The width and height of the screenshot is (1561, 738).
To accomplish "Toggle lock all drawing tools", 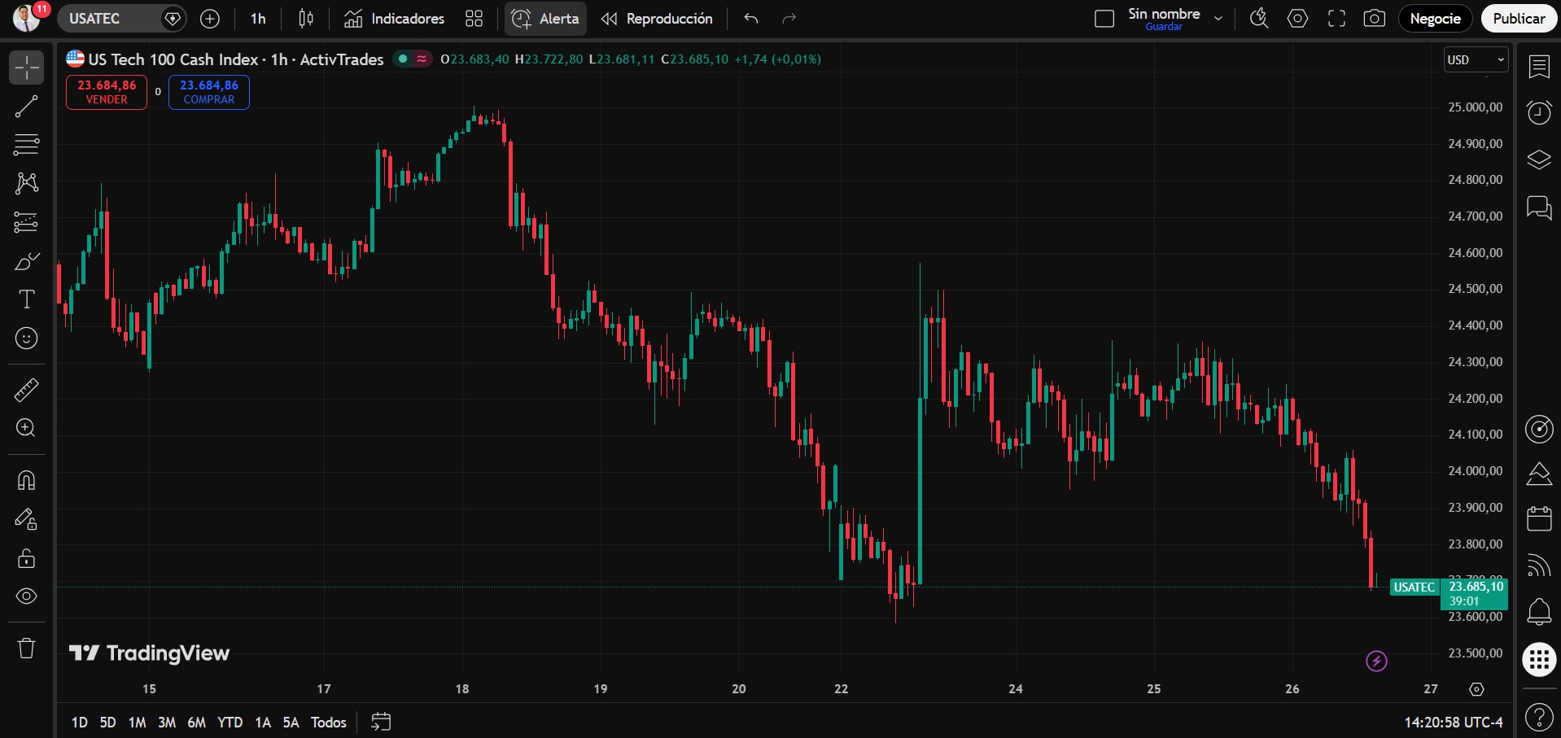I will tap(26, 558).
